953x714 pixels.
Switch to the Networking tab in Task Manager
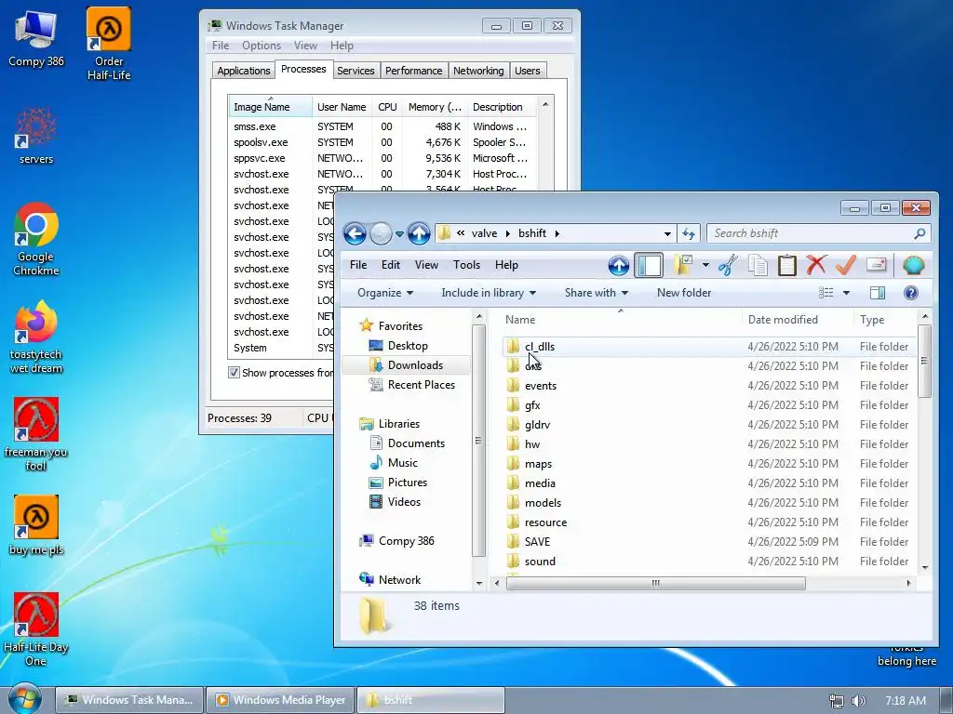[x=478, y=71]
